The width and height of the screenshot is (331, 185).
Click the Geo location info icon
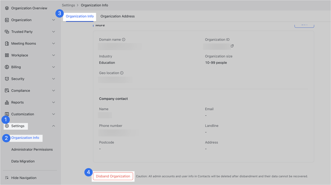coord(122,73)
